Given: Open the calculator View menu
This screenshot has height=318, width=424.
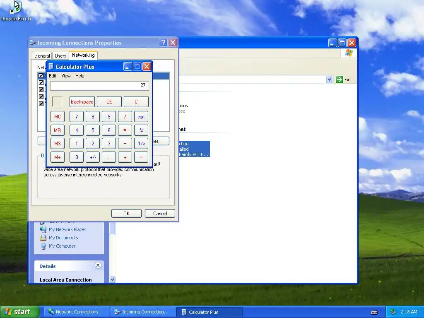Looking at the screenshot, I should (x=66, y=76).
